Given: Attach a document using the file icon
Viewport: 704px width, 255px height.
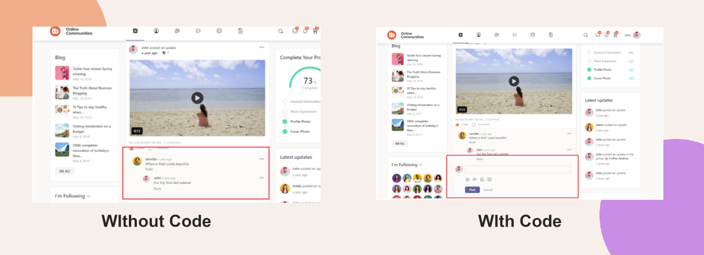Looking at the screenshot, I should coord(482,179).
